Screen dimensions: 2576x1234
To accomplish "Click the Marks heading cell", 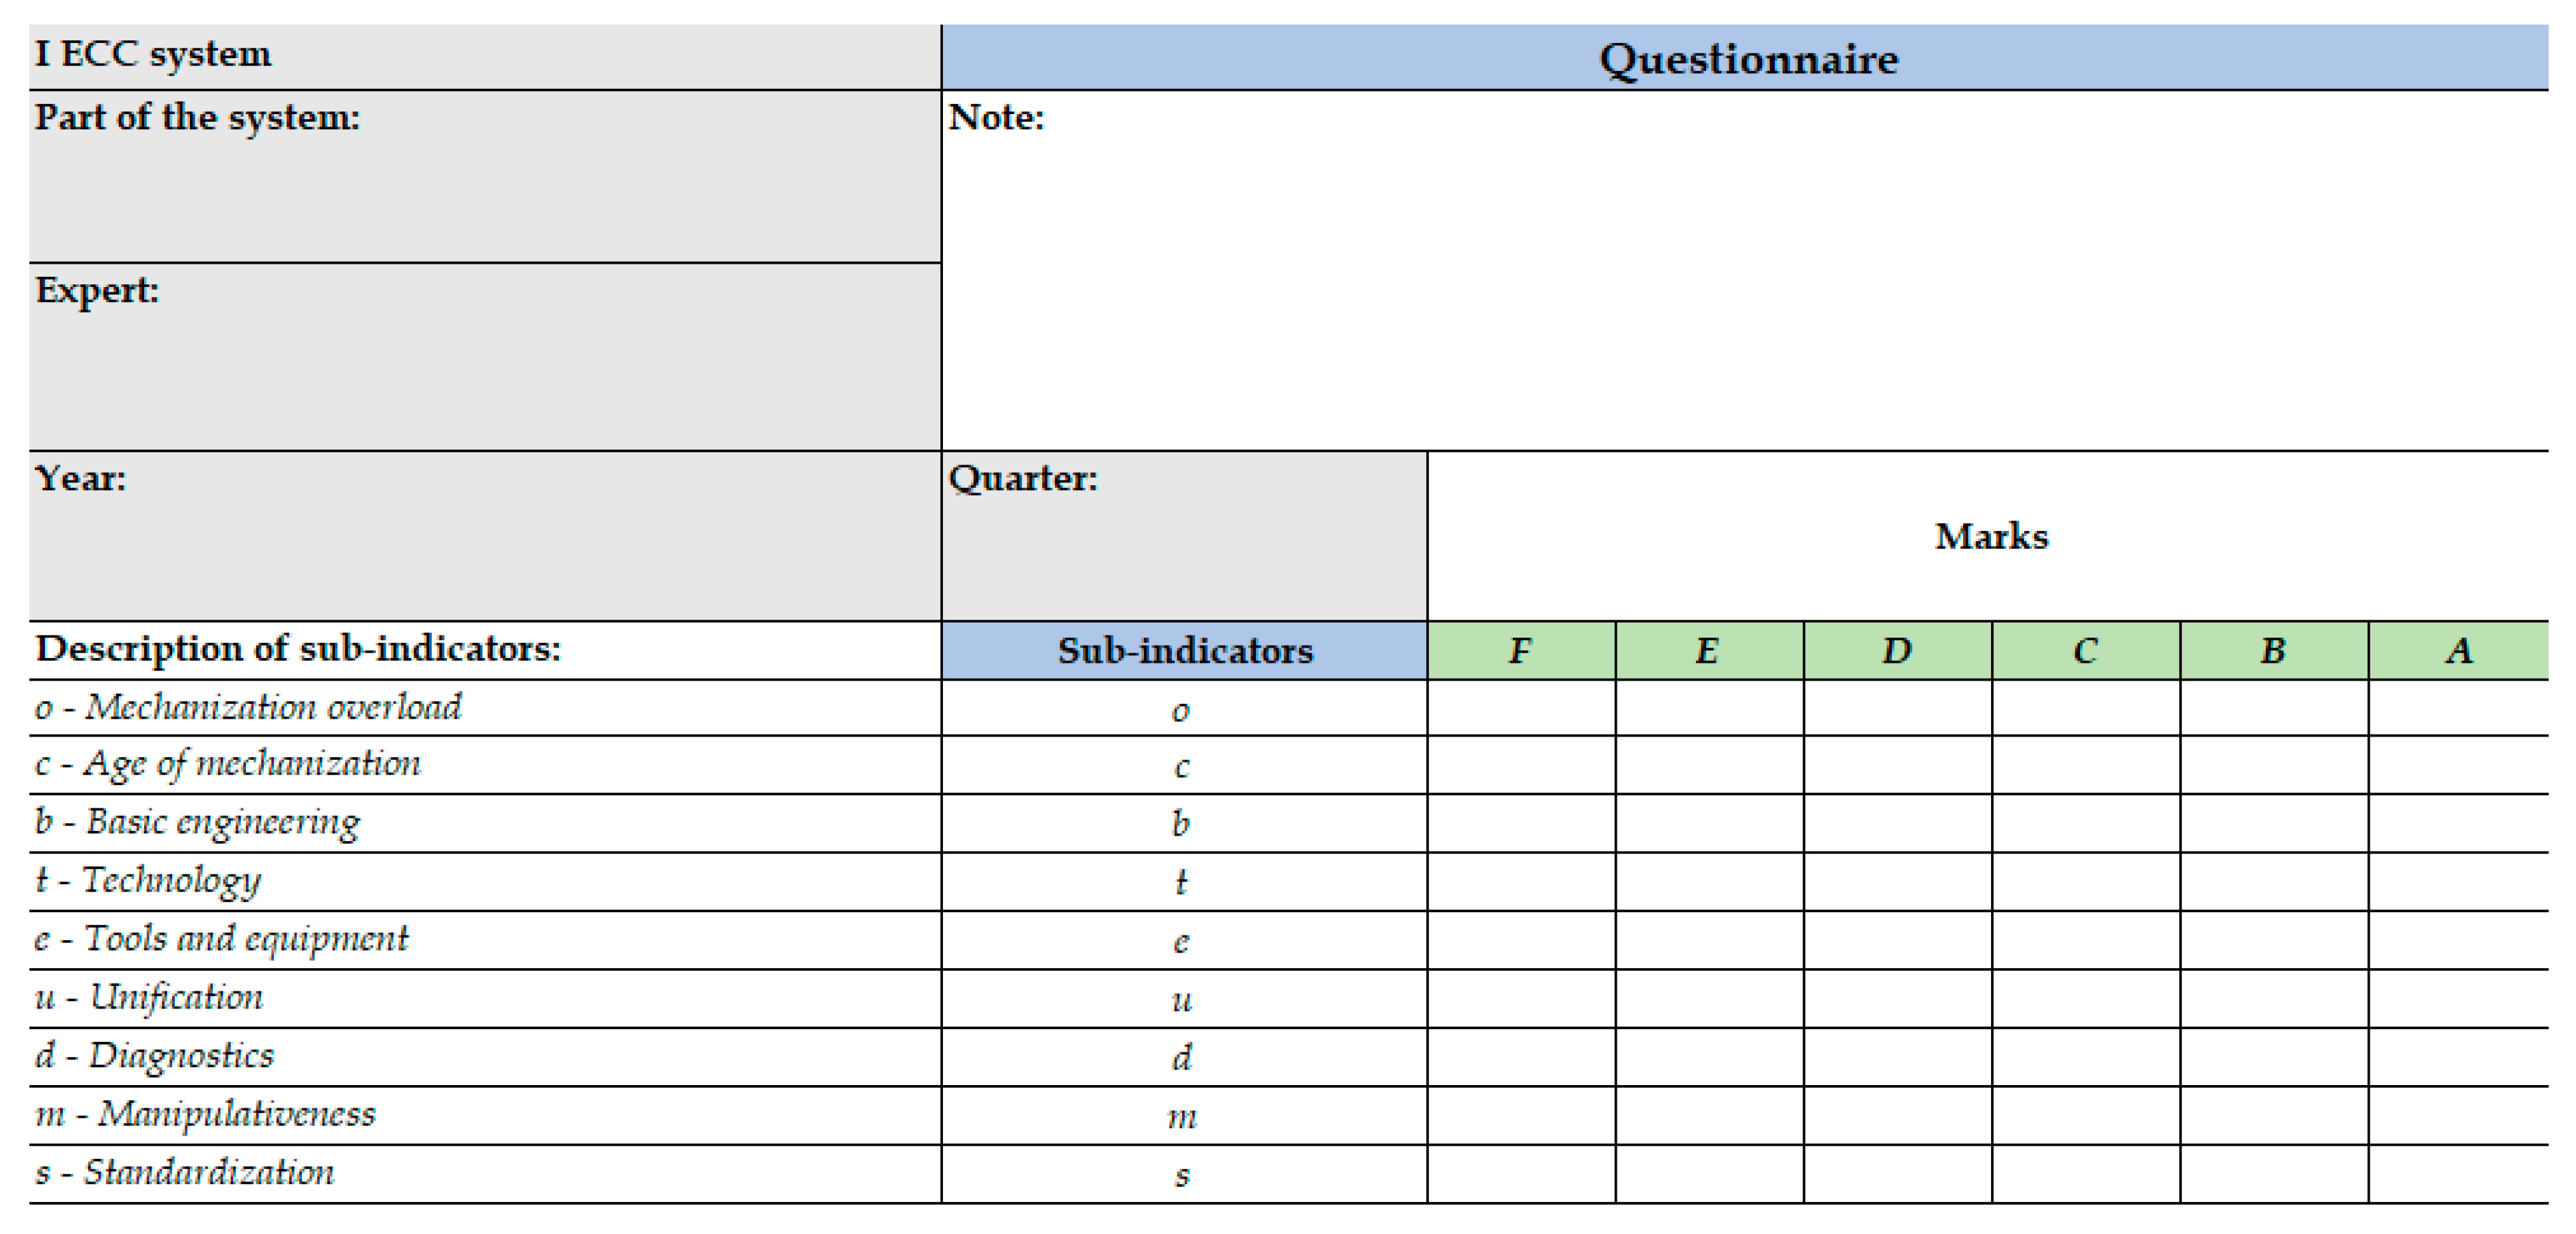I will pos(1990,536).
